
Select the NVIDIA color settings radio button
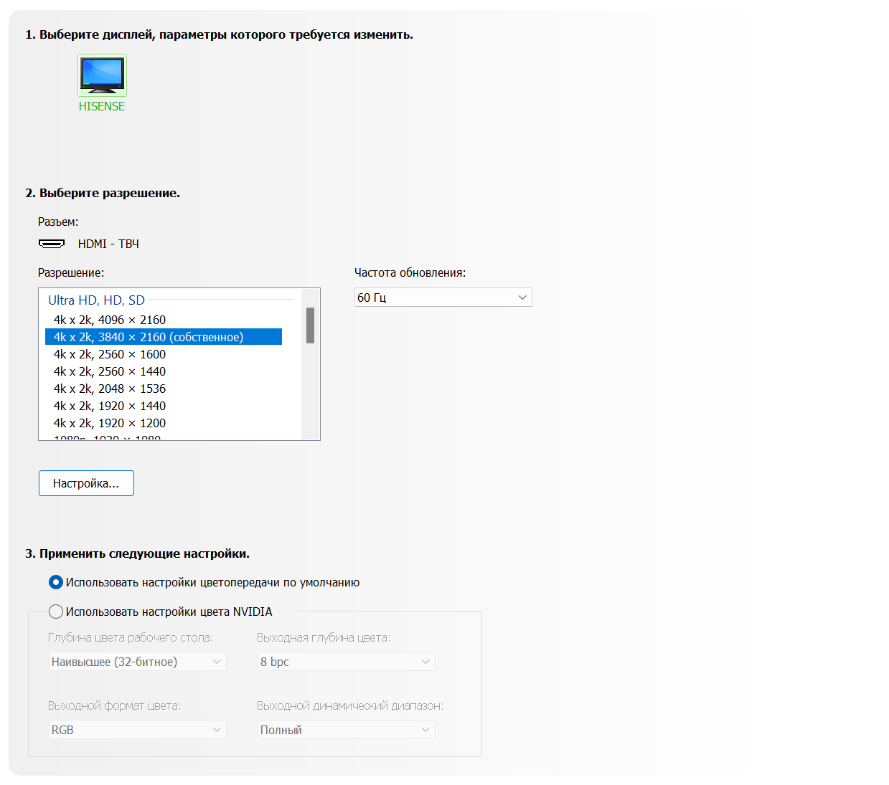tap(56, 612)
